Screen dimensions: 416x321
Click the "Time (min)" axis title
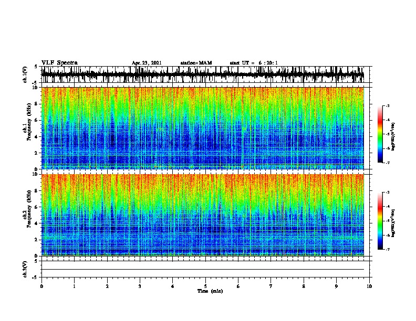coord(210,291)
